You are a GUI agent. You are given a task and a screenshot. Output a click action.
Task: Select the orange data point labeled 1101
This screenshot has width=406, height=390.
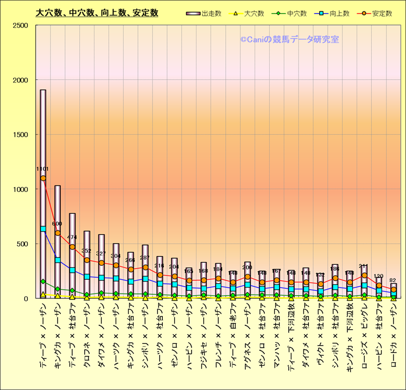click(43, 178)
